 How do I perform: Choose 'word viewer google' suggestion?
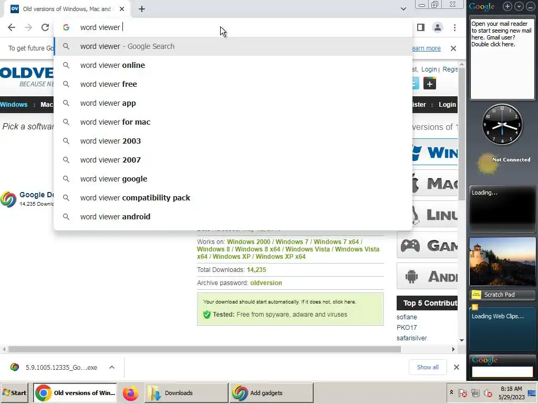pos(233,179)
